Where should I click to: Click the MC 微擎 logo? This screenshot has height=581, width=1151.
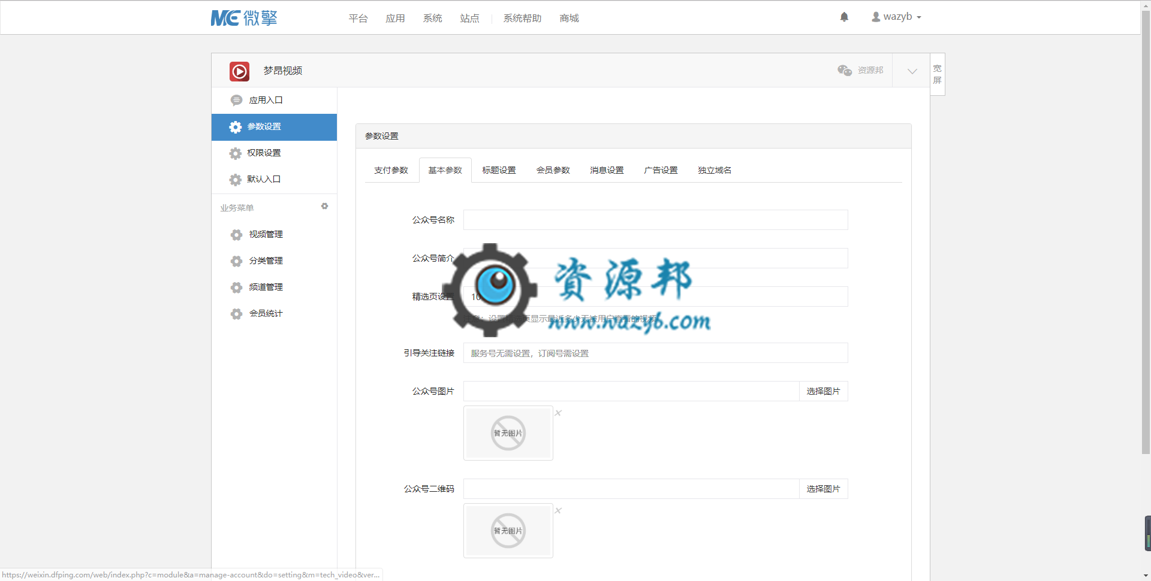pyautogui.click(x=244, y=18)
